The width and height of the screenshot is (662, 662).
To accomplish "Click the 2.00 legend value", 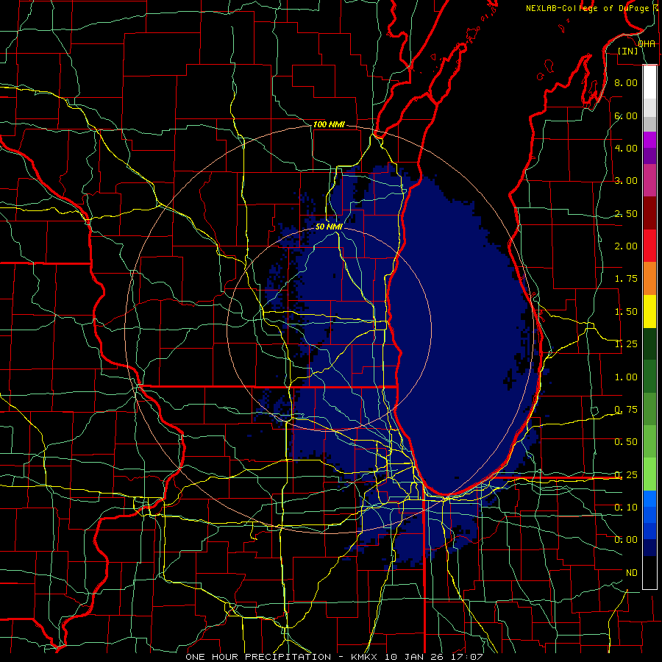I will coord(626,246).
